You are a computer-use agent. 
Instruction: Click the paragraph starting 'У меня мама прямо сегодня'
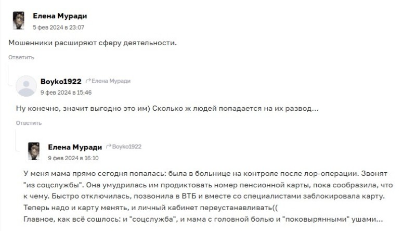pos(205,173)
